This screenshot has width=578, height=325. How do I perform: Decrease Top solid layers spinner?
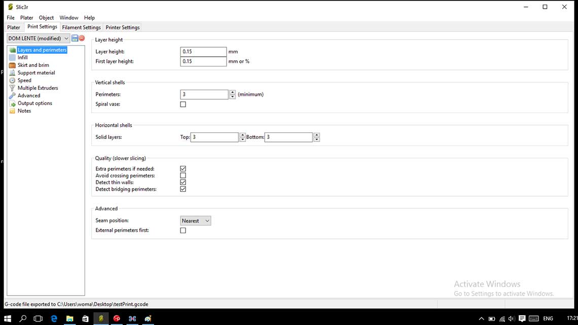click(x=242, y=139)
